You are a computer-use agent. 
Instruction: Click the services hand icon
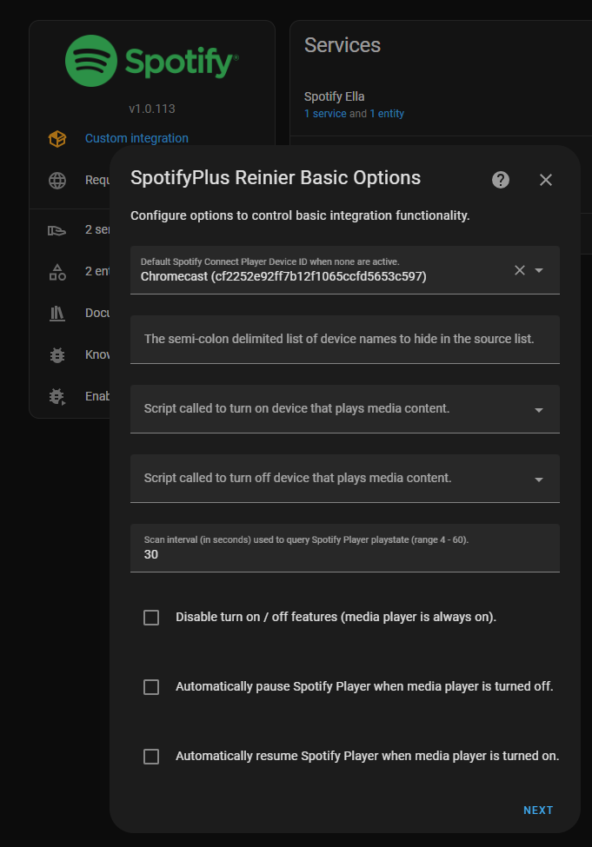(57, 230)
